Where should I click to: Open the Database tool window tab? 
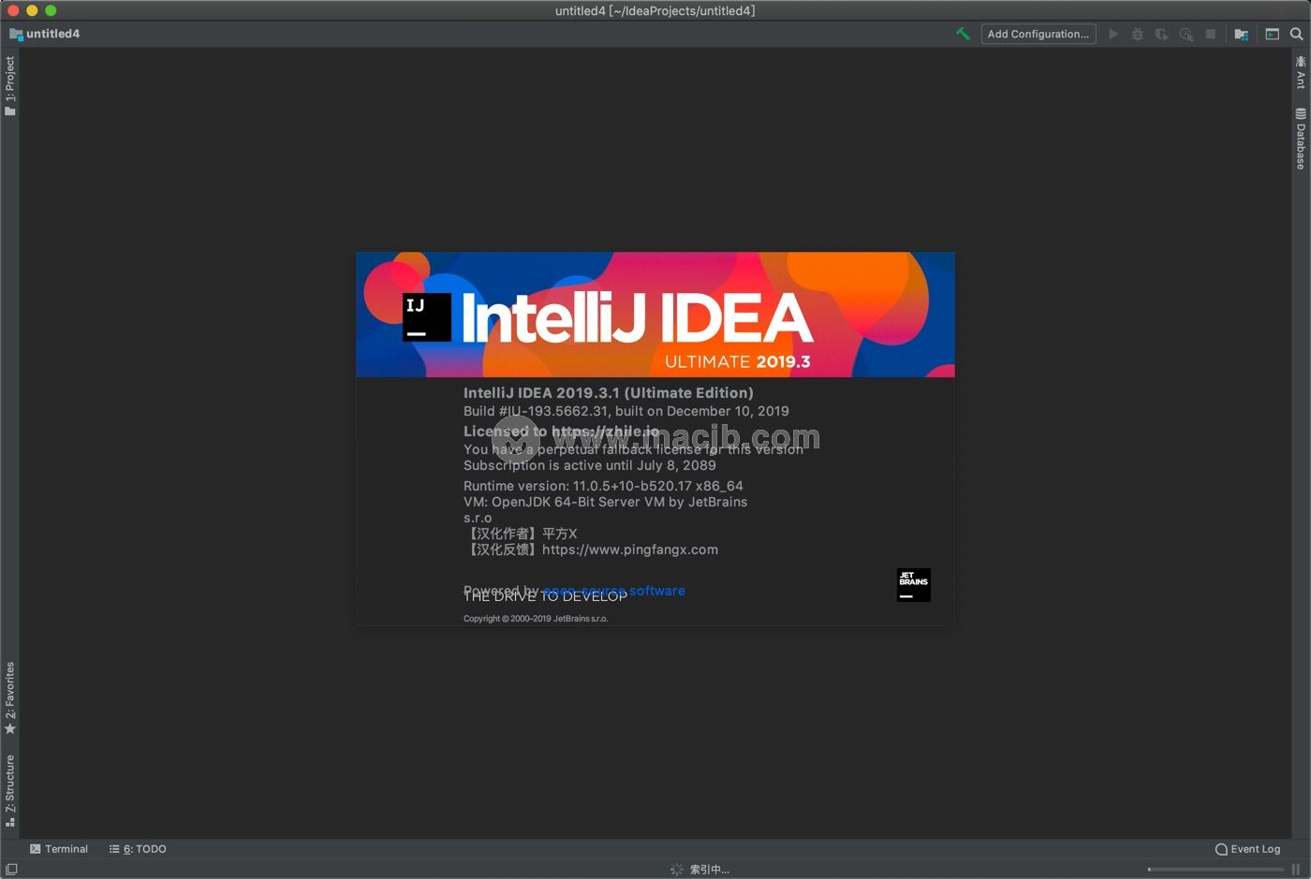[1301, 139]
